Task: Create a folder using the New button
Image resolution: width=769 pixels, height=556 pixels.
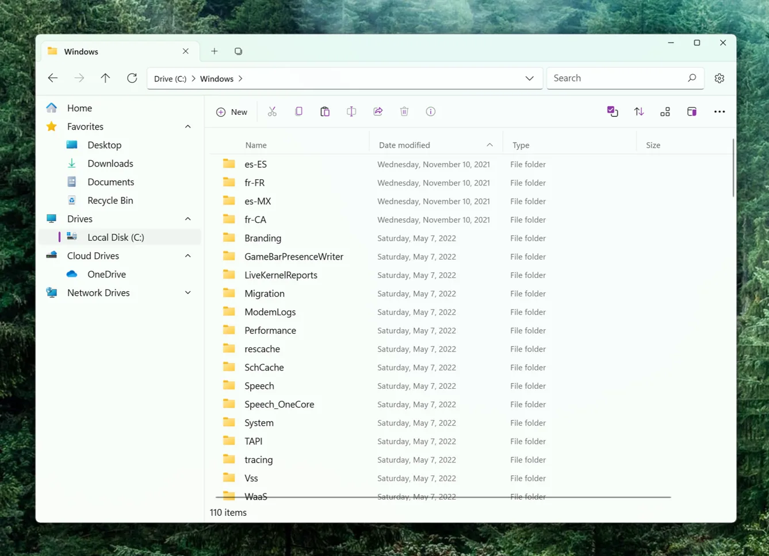Action: pos(231,111)
